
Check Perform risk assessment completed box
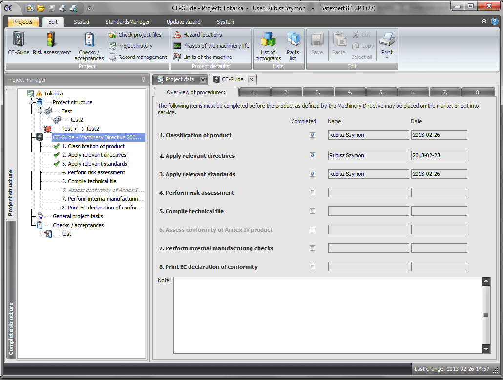click(313, 193)
